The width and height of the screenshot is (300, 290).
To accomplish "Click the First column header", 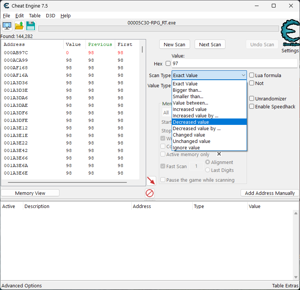I will point(127,44).
